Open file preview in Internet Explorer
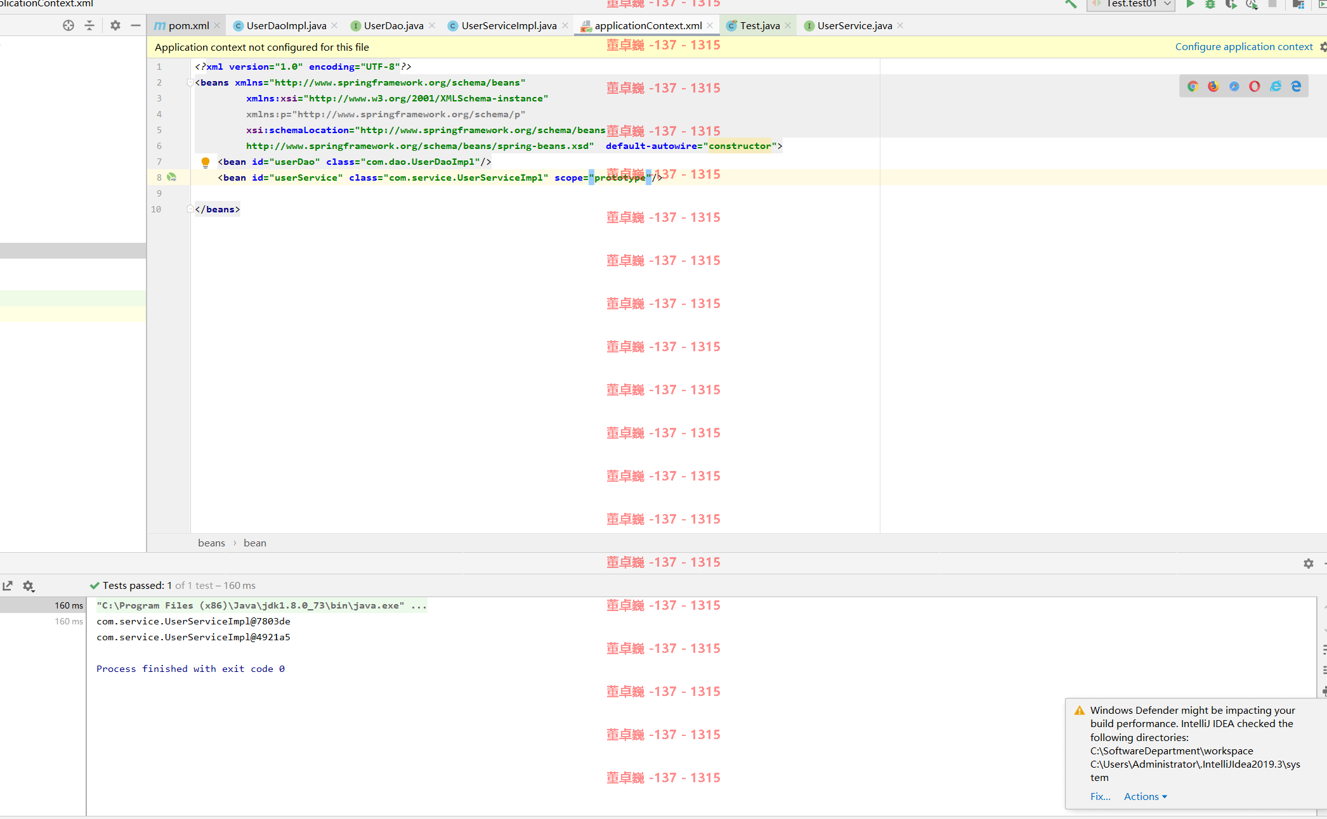Viewport: 1327px width, 819px height. point(1276,86)
